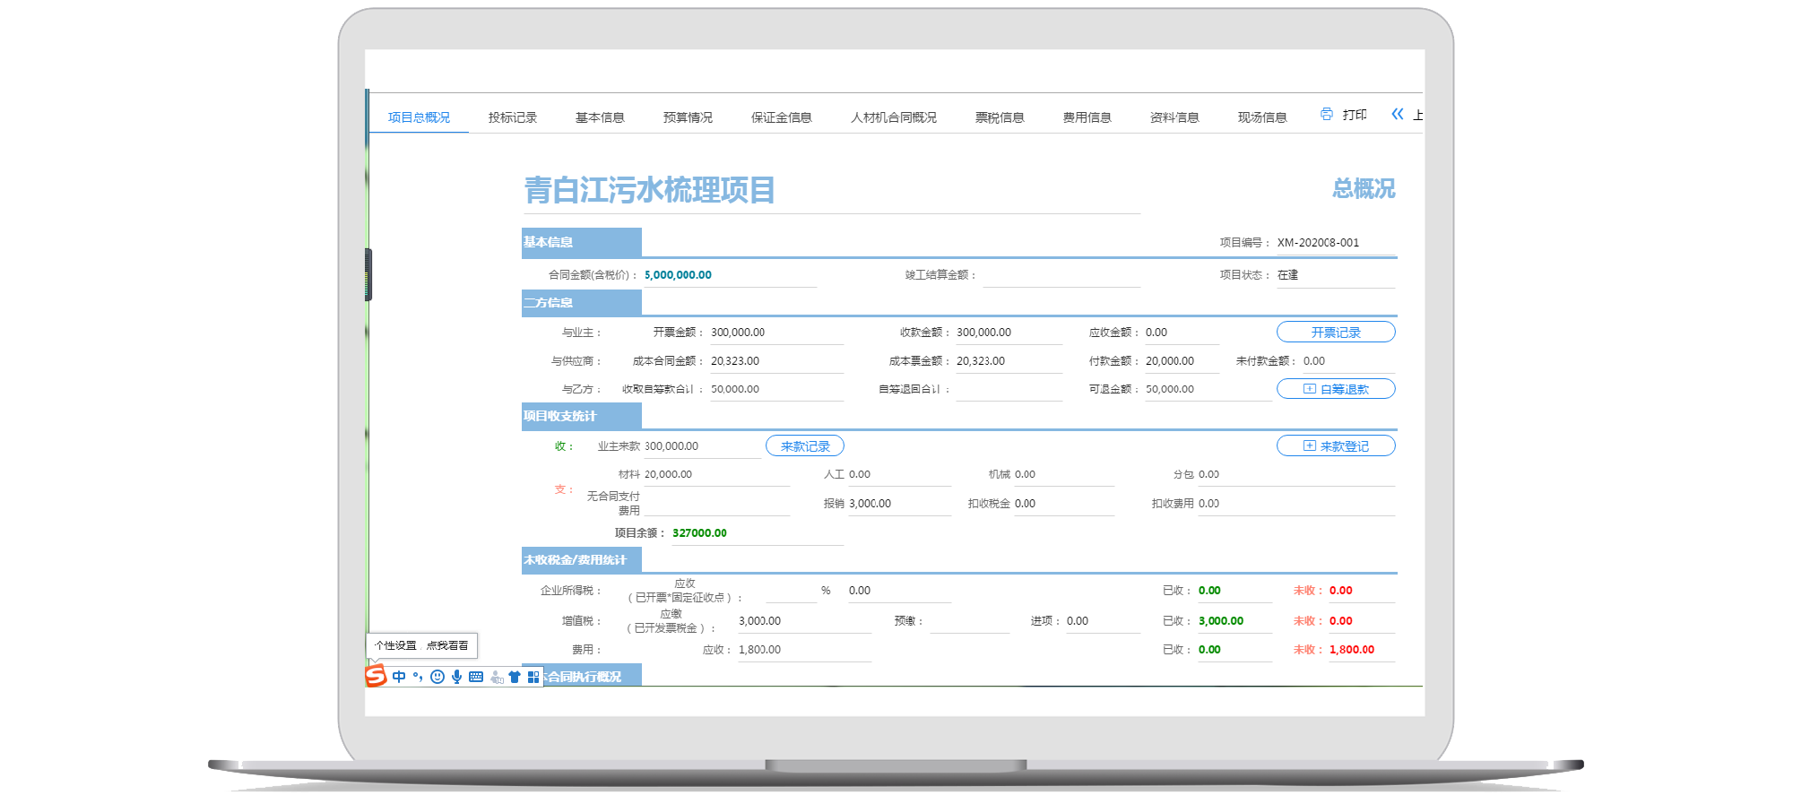The width and height of the screenshot is (1793, 804).
Task: Open the Sogou emoji smiley panel
Action: coord(437,677)
